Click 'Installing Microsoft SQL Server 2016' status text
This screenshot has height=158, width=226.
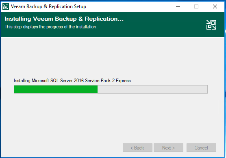pos(74,81)
